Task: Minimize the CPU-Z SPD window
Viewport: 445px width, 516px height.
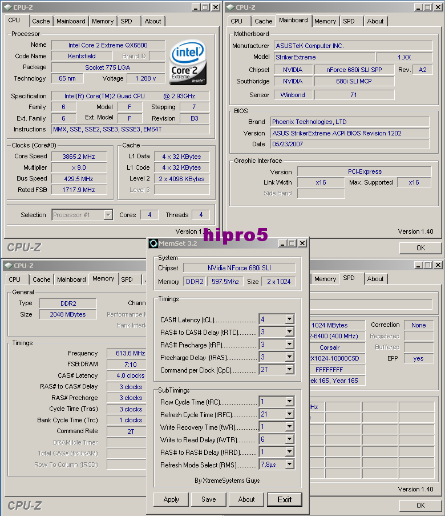Action: click(x=418, y=265)
